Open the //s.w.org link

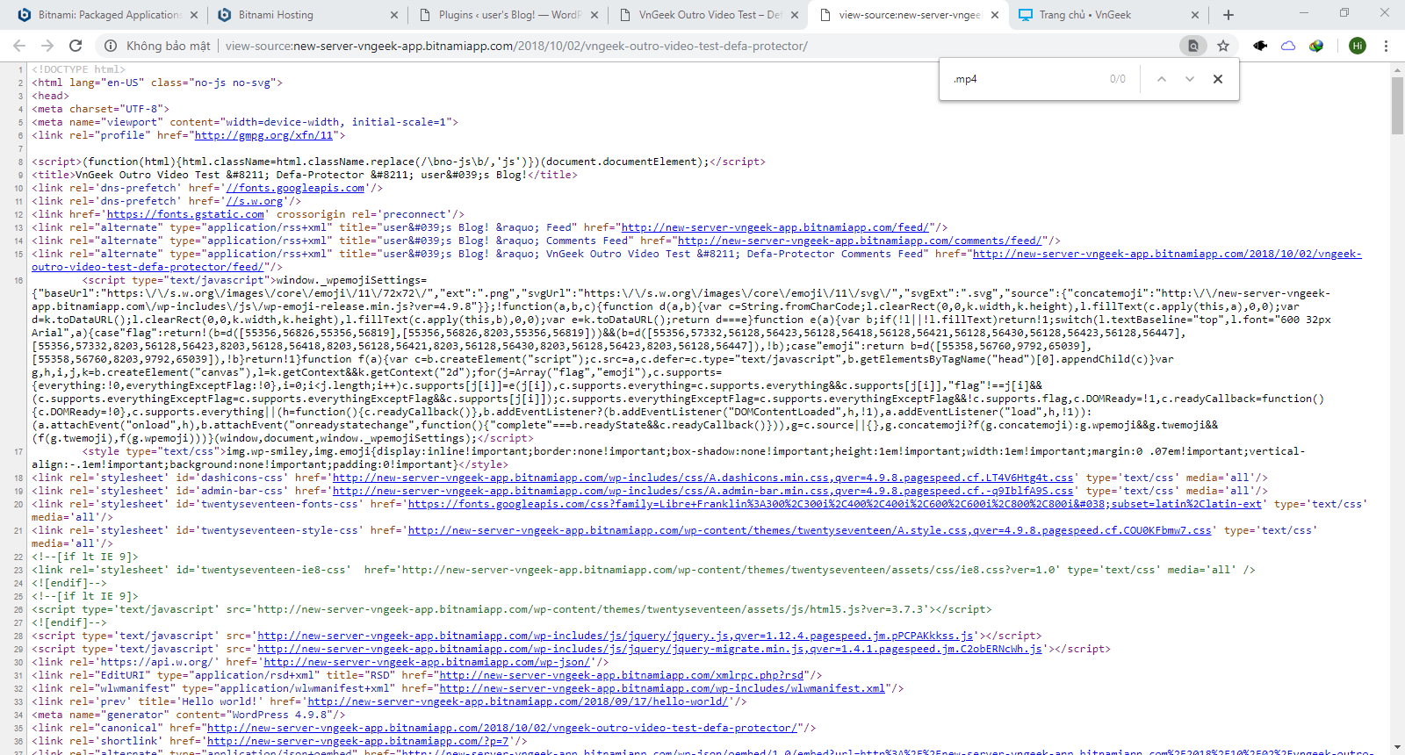(255, 201)
